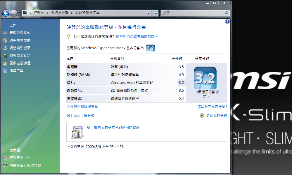The width and height of the screenshot is (292, 175).
Task: Open 進階工具 from the left task pane
Action: click(x=16, y=71)
